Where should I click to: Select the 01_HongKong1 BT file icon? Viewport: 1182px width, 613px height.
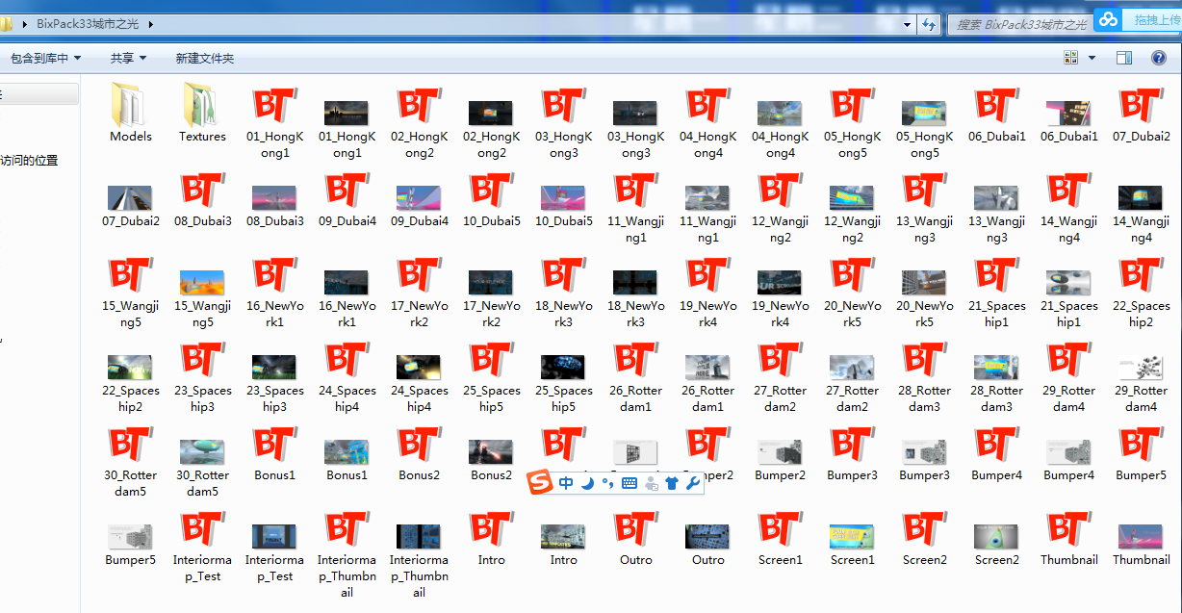[x=274, y=107]
